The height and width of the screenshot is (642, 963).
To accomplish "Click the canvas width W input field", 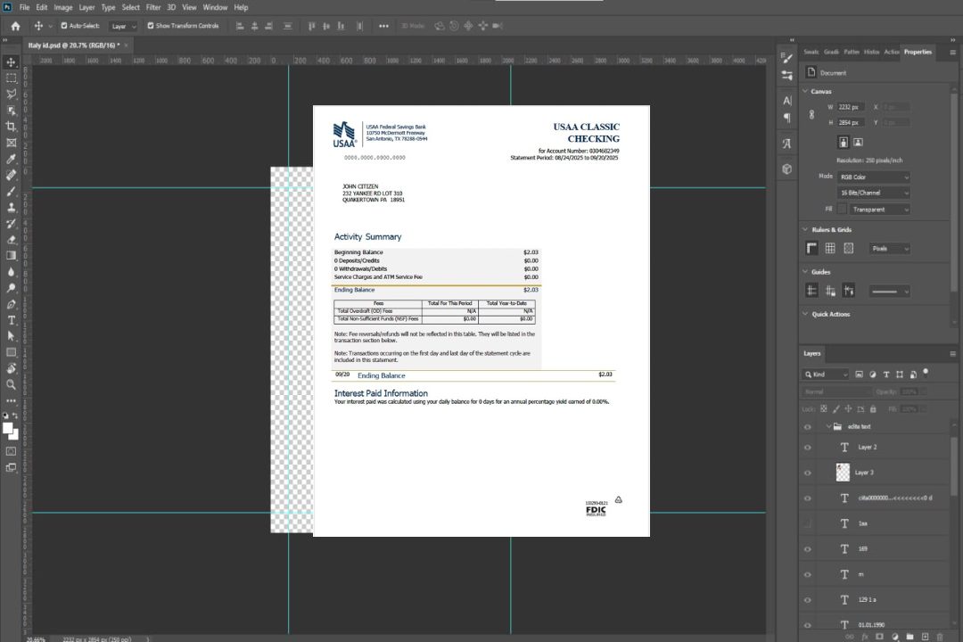I will (852, 107).
